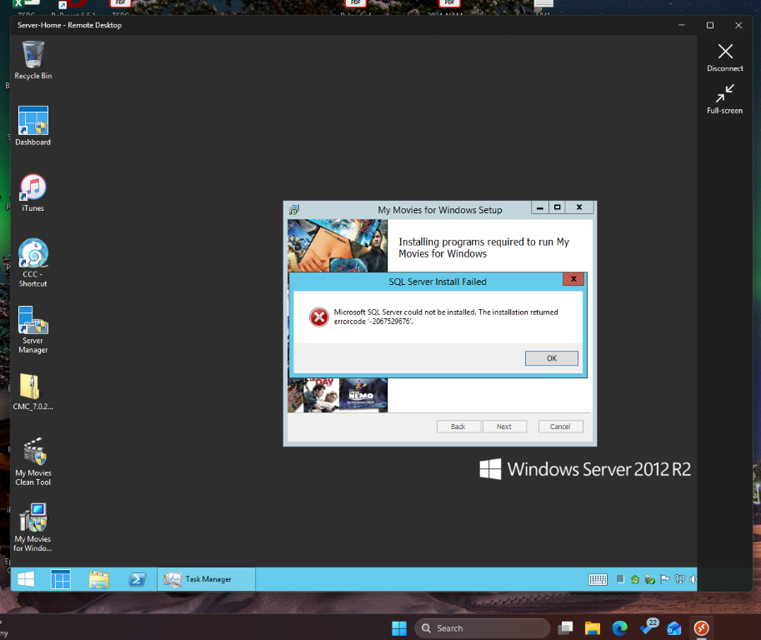Open the Recycle Bin desktop icon

click(33, 57)
